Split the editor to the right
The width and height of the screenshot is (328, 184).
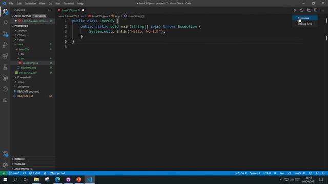click(x=316, y=10)
